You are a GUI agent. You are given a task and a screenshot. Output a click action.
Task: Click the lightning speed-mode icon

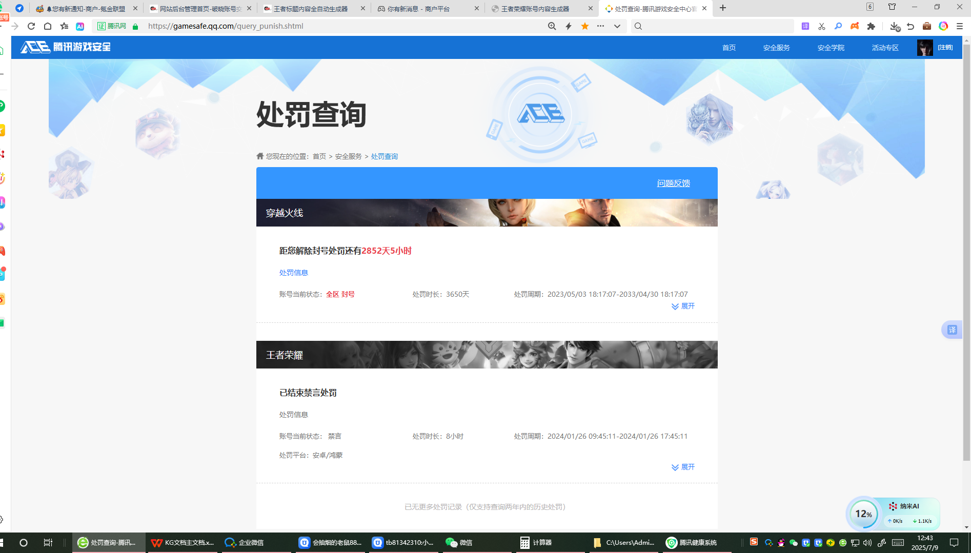tap(569, 26)
